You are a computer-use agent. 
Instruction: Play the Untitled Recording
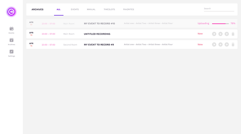coord(214,34)
